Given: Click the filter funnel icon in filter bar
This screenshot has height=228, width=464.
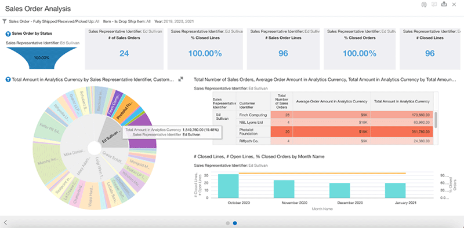Looking at the screenshot, I should click(5, 21).
